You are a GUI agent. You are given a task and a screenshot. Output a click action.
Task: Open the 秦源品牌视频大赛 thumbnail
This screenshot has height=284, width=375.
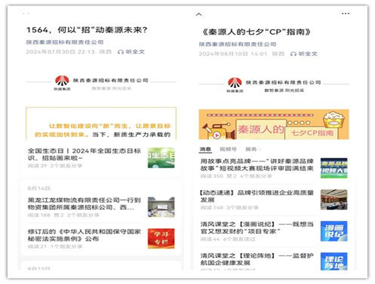(x=334, y=168)
